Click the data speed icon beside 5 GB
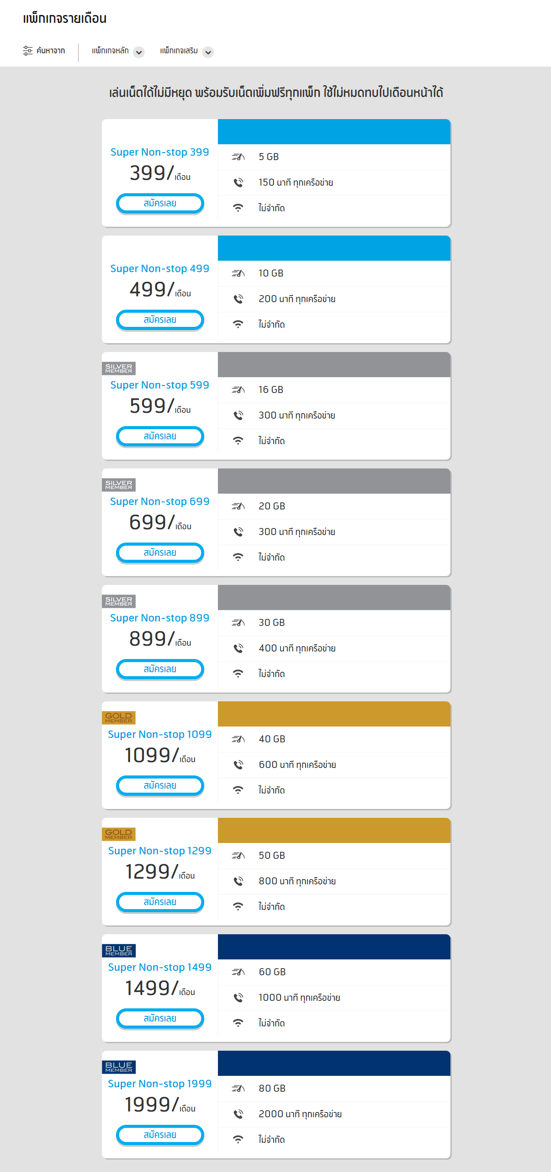Image resolution: width=551 pixels, height=1172 pixels. 238,157
